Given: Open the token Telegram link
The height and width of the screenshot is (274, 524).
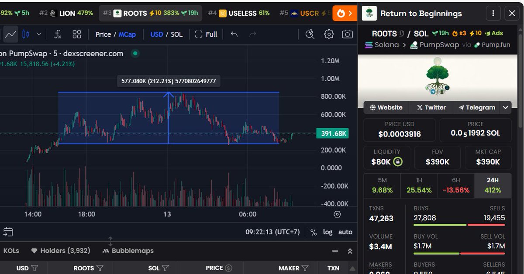Looking at the screenshot, I should click(476, 107).
